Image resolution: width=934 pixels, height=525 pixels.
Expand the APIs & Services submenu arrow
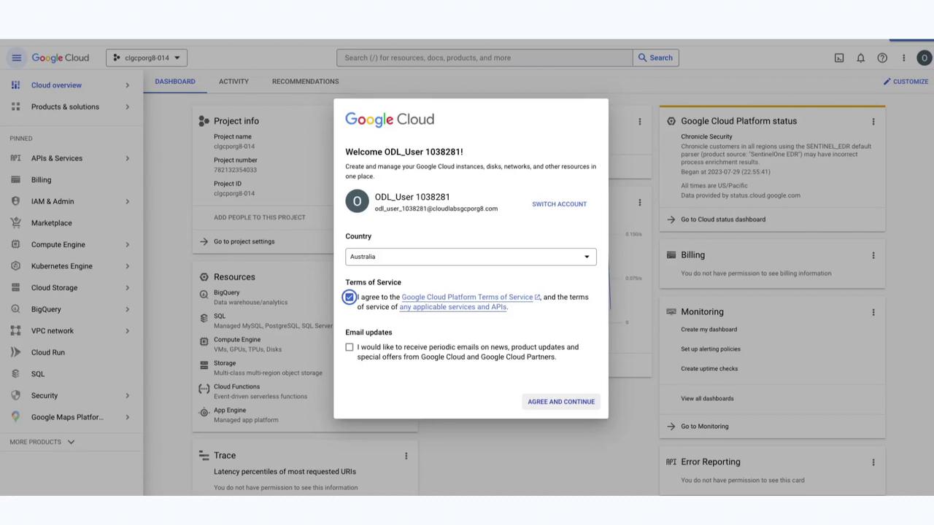(127, 158)
